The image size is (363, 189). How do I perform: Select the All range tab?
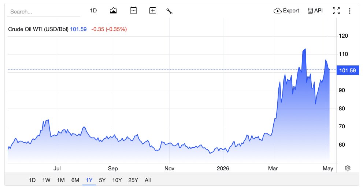click(148, 180)
